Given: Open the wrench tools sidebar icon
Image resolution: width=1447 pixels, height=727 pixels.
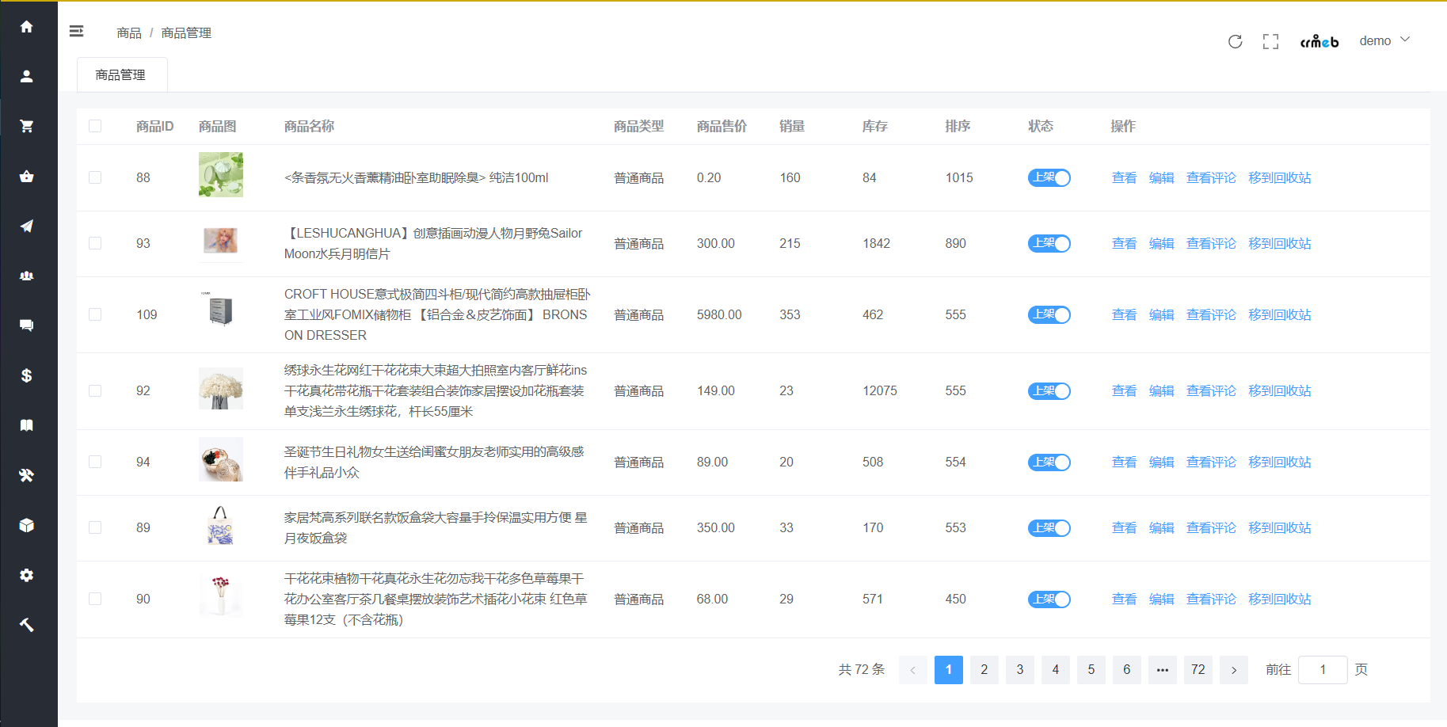Looking at the screenshot, I should (26, 475).
